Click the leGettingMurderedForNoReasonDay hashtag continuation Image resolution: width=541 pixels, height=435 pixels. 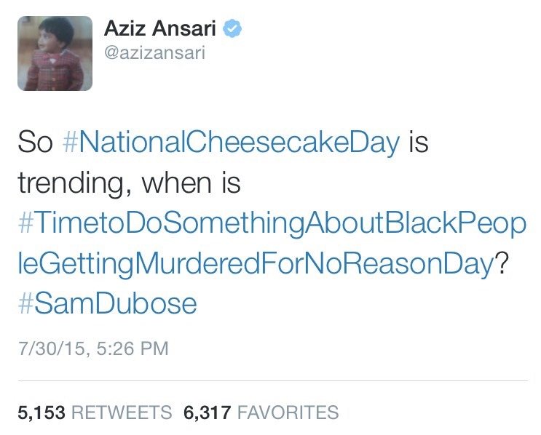point(255,263)
